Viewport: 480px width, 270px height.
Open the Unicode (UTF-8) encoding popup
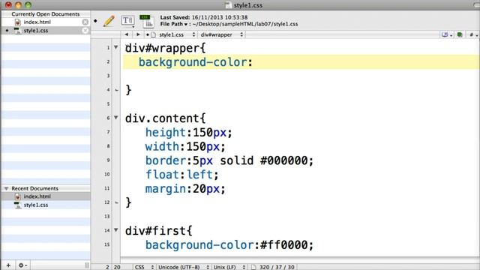pos(183,267)
